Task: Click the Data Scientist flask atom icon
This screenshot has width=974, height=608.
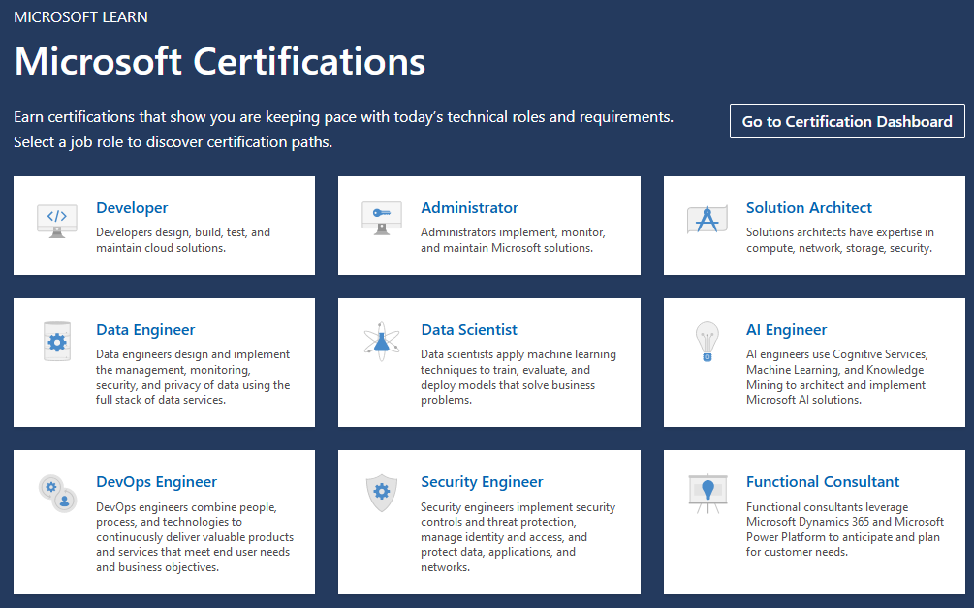Action: click(382, 341)
